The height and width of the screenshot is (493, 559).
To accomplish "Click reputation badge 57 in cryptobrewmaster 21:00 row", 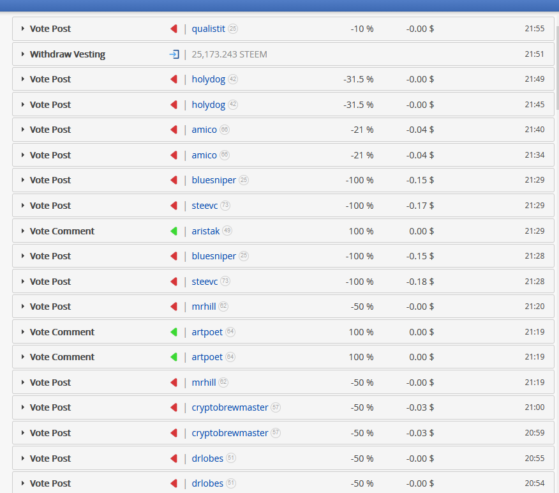I will [x=276, y=407].
